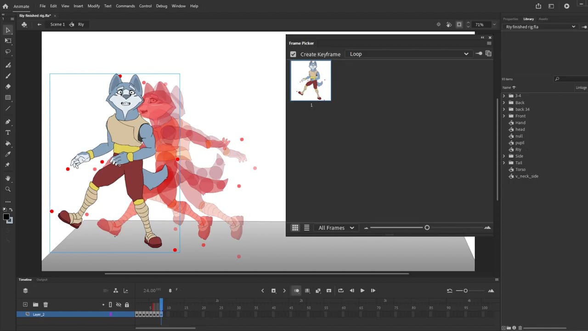Switch to the Properties tab
The image size is (588, 331).
click(510, 19)
